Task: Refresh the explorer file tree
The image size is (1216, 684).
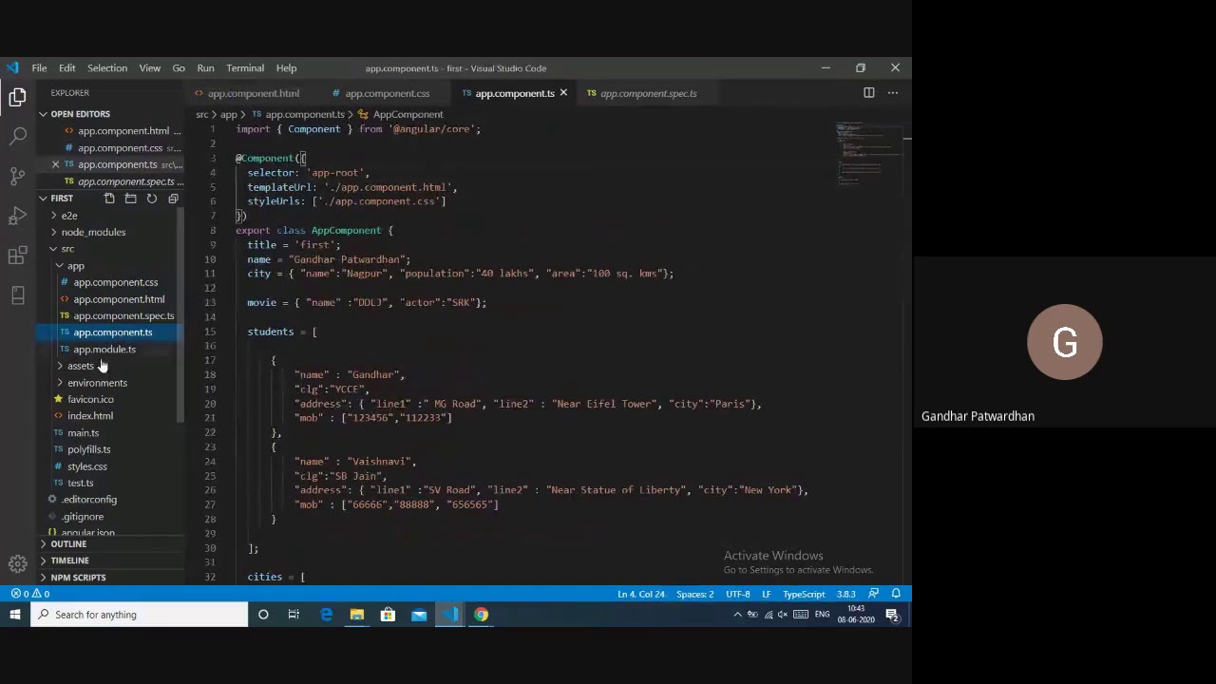Action: pyautogui.click(x=151, y=199)
